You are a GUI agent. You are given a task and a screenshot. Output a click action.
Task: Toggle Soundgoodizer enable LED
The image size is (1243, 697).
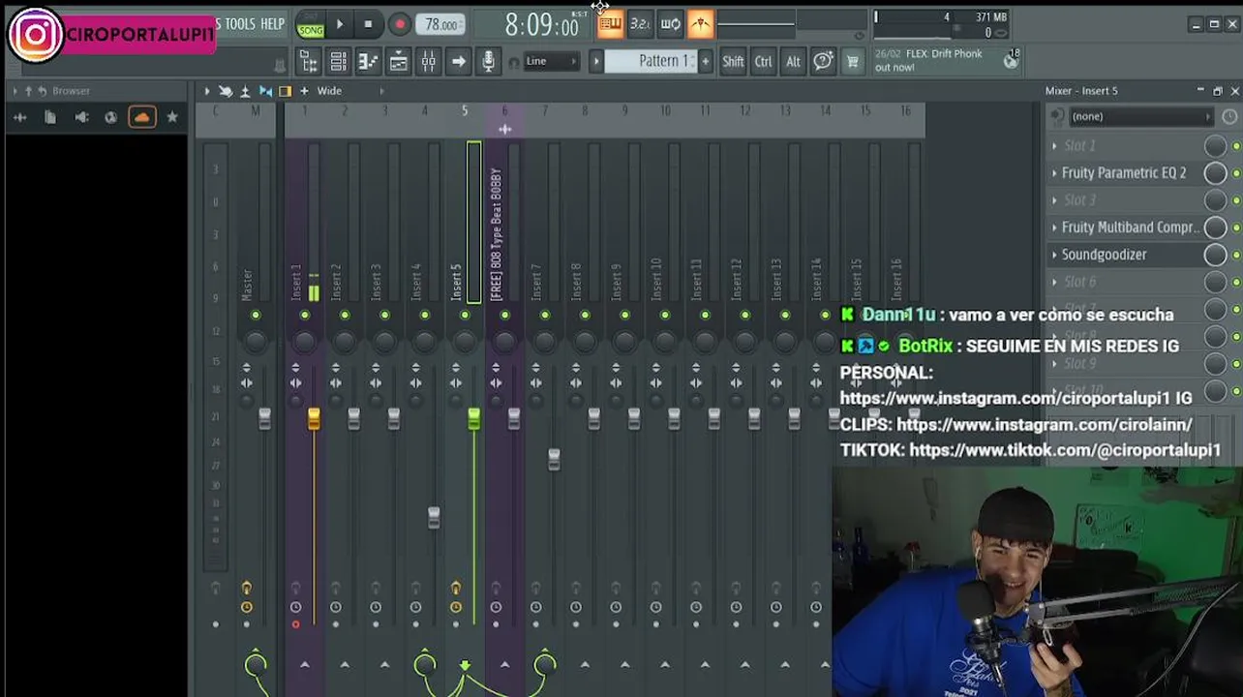coord(1236,255)
